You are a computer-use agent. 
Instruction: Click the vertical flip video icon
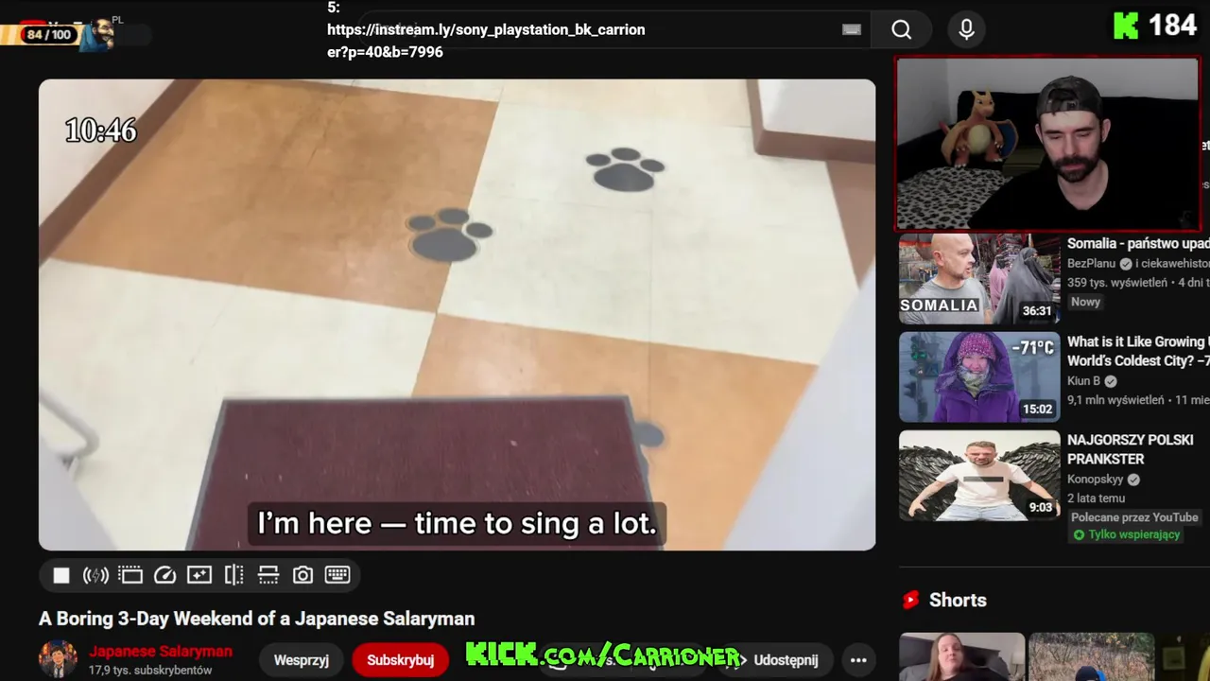268,575
